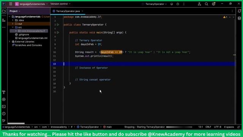Show more tool windows ellipsis
Image resolution: width=243 pixels, height=137 pixels.
pyautogui.click(x=4, y=27)
